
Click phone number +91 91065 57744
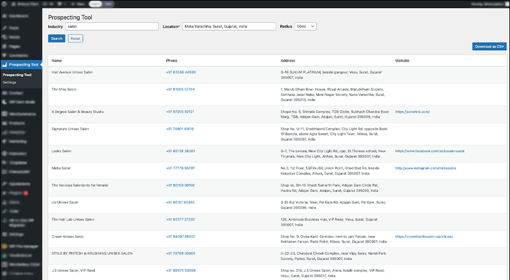pyautogui.click(x=180, y=89)
